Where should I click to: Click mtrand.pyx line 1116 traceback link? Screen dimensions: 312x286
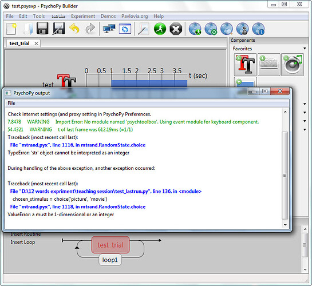tap(78, 145)
